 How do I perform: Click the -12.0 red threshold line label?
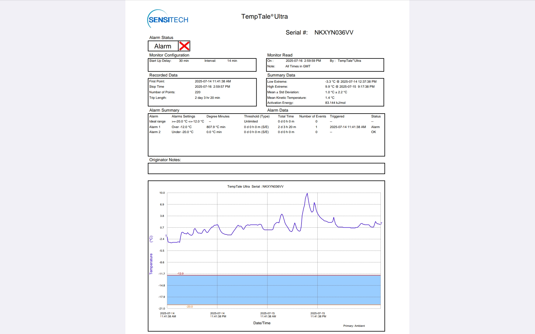point(180,274)
